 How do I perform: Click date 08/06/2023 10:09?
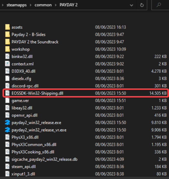[x=110, y=49]
